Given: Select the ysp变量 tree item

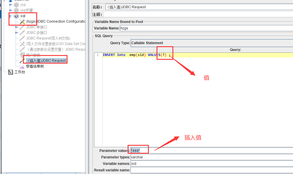Looking at the screenshot, I should (x=26, y=10).
